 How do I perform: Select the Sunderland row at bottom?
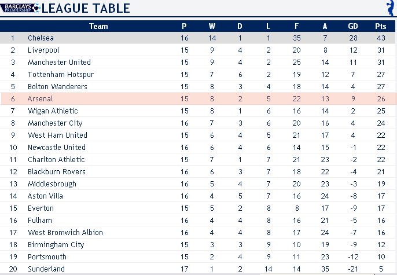coord(198,269)
